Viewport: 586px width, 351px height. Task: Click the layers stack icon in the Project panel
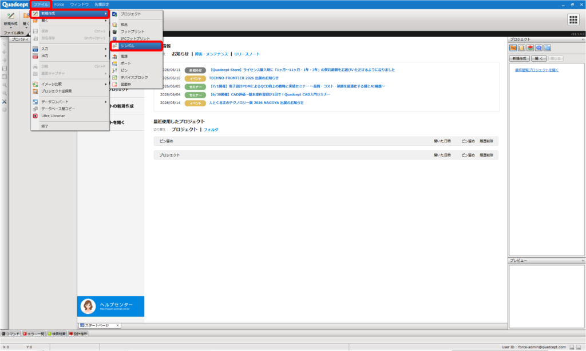pyautogui.click(x=530, y=48)
